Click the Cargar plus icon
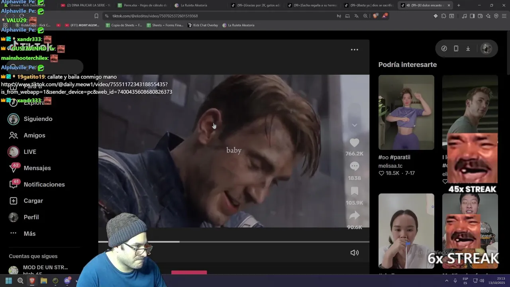 (14, 201)
